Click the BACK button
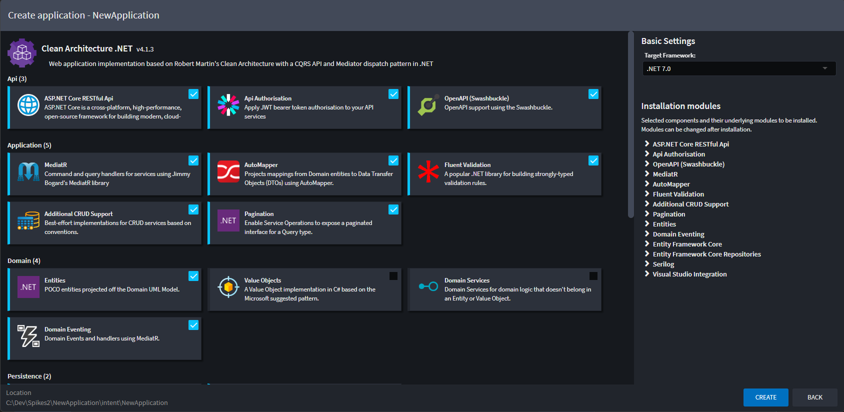 click(815, 397)
